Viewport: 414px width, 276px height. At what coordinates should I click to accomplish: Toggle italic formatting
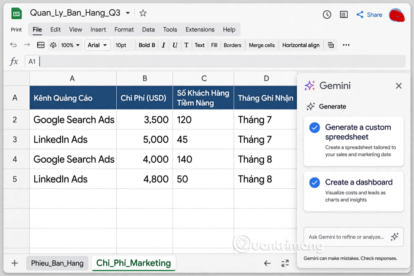coord(164,45)
